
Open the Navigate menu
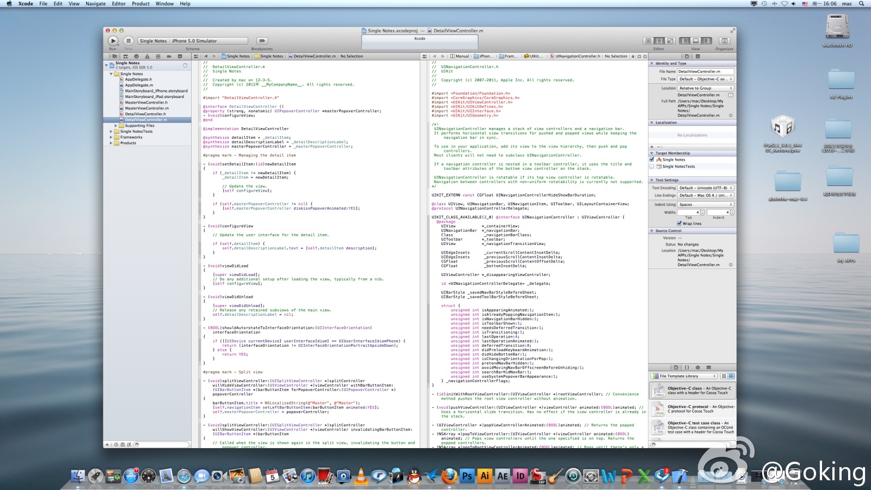[96, 4]
